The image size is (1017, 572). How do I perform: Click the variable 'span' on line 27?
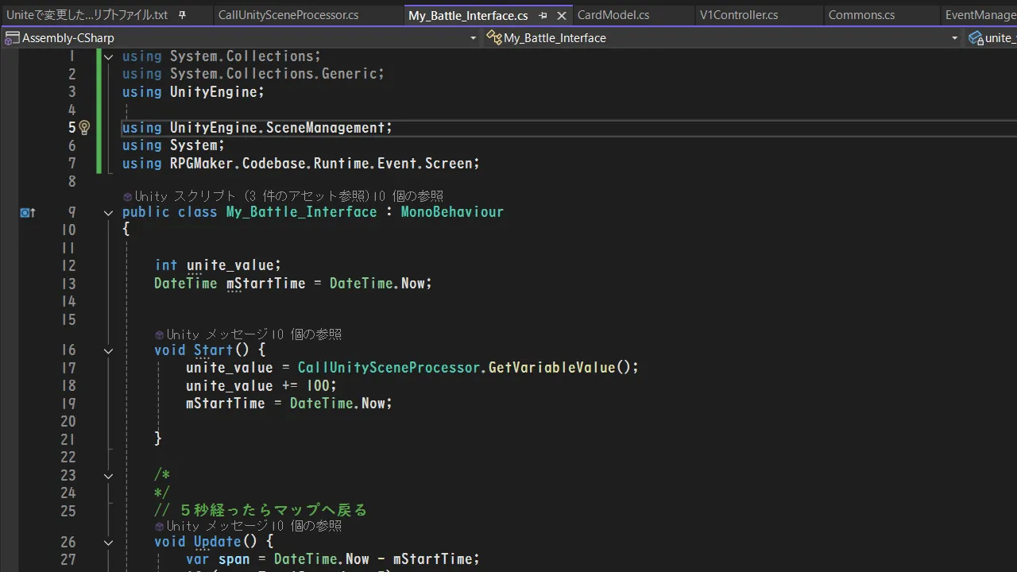(x=234, y=559)
